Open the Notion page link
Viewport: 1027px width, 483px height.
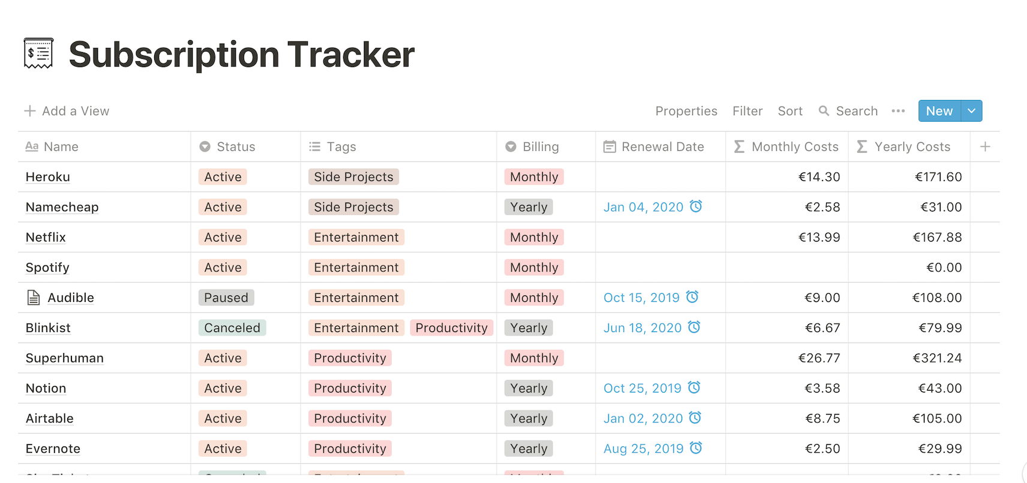(46, 388)
